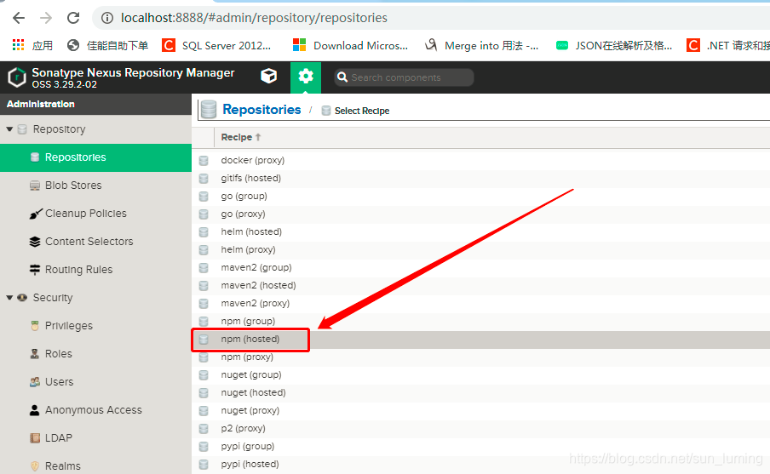Click the Realms shield icon
770x474 pixels.
pos(35,466)
